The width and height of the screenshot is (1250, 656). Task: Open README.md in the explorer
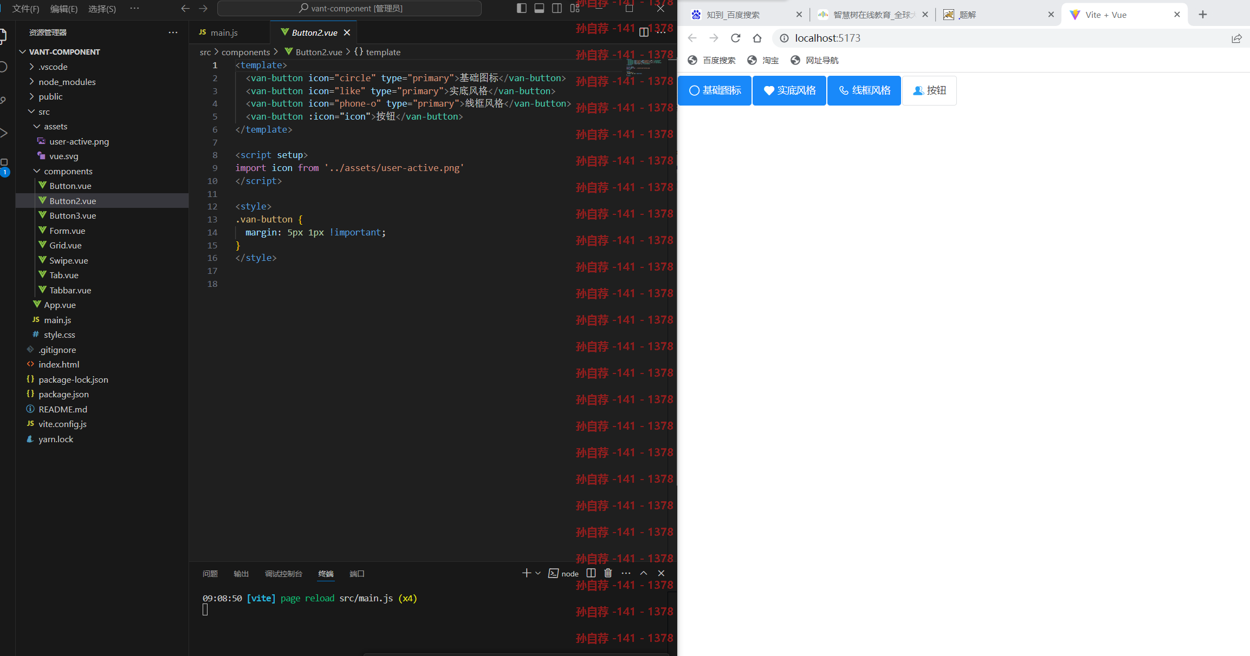coord(63,409)
